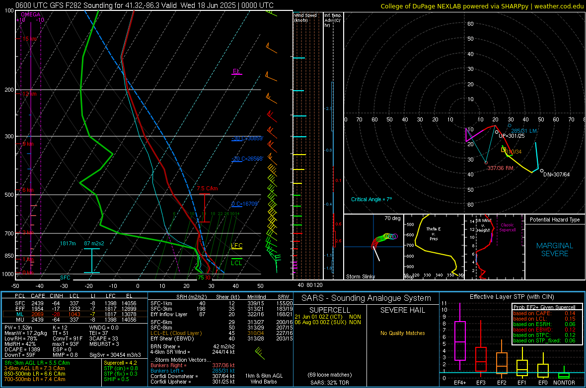The image size is (586, 388).
Task: Click the SARS: 32% TOR text
Action: [x=329, y=383]
